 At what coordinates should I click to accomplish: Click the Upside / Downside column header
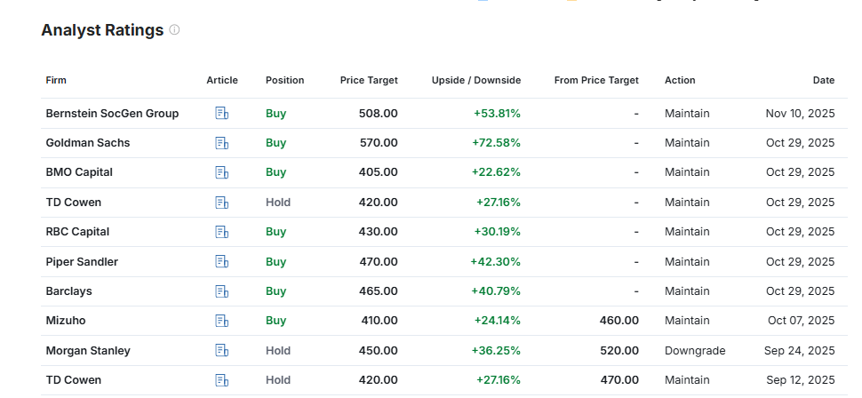point(475,80)
